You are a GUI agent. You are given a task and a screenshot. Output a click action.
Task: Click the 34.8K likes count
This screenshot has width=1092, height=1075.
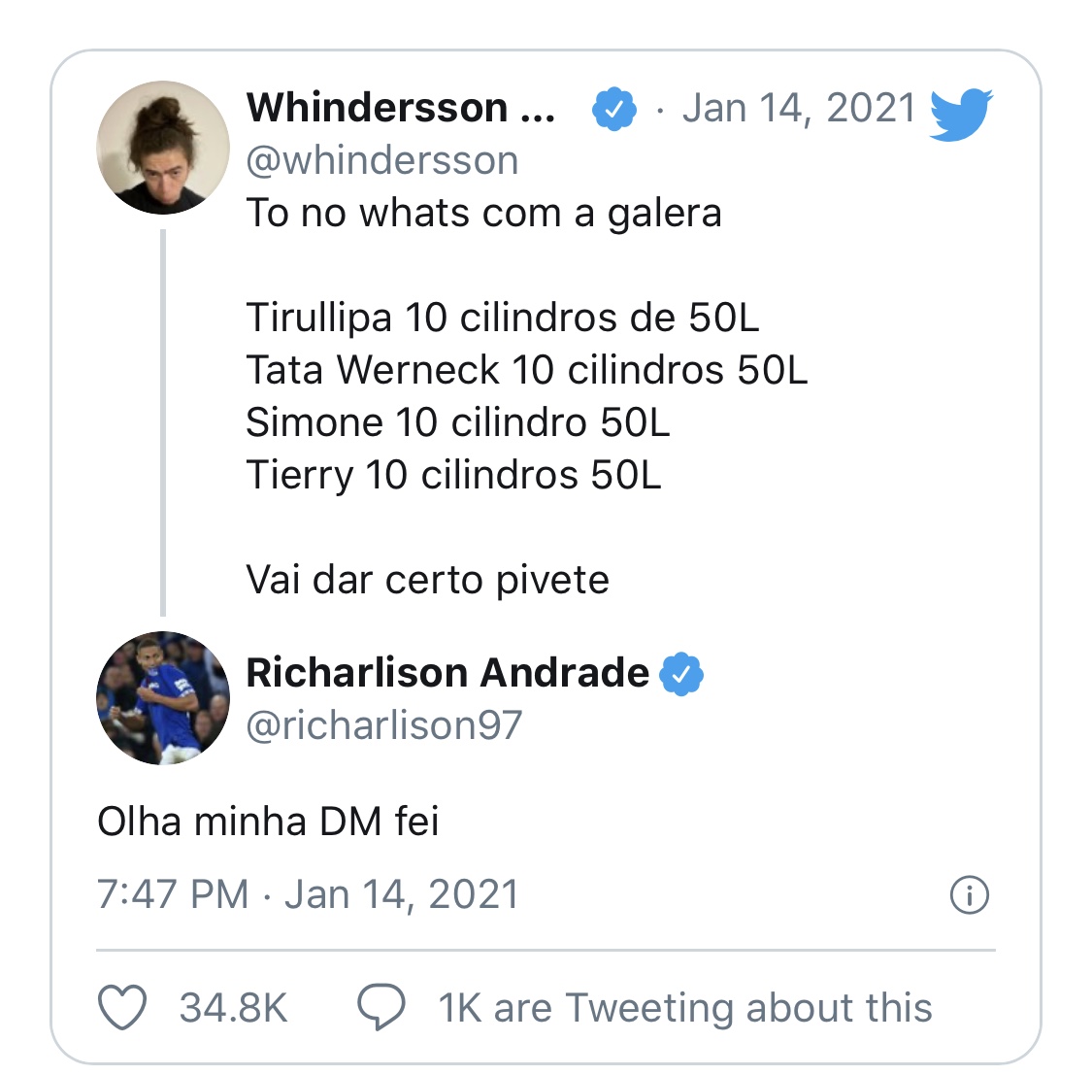click(x=233, y=1008)
